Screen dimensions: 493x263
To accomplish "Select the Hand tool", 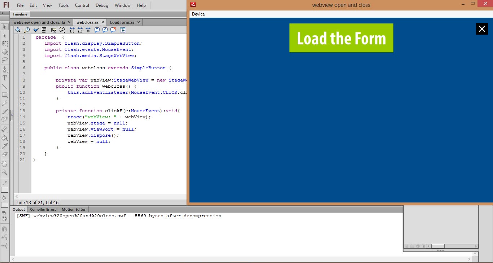I will (5, 164).
